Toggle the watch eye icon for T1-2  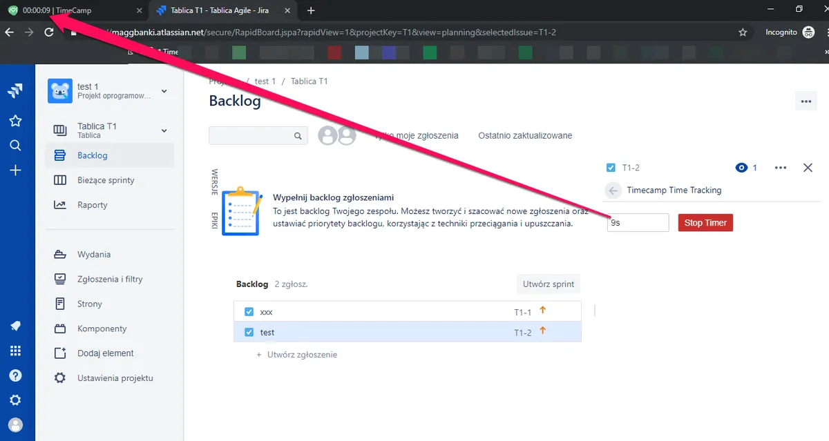(742, 168)
